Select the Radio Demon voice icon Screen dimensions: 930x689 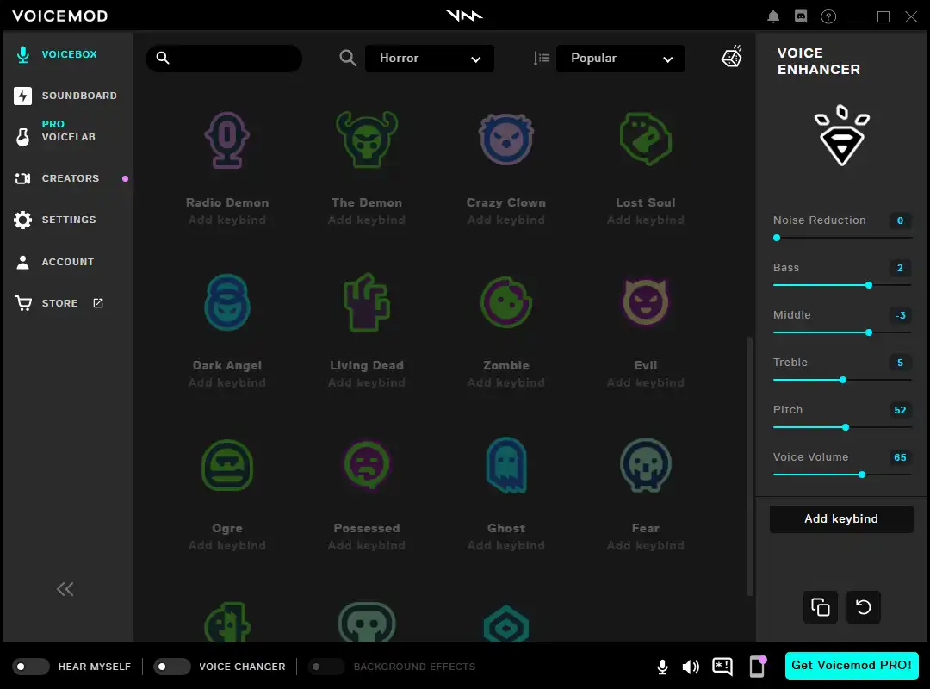[x=227, y=140]
